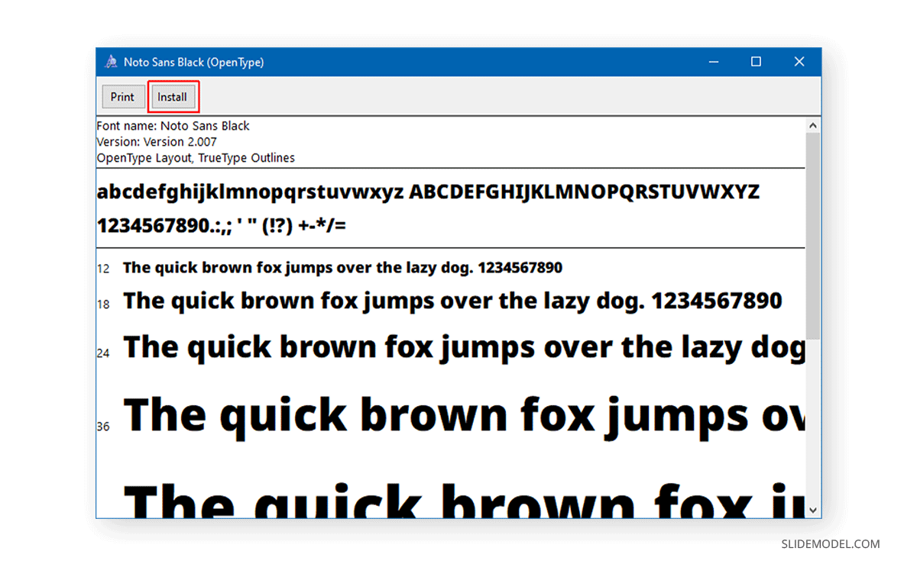The width and height of the screenshot is (917, 567).
Task: Click the '18' size label
Action: tap(103, 304)
